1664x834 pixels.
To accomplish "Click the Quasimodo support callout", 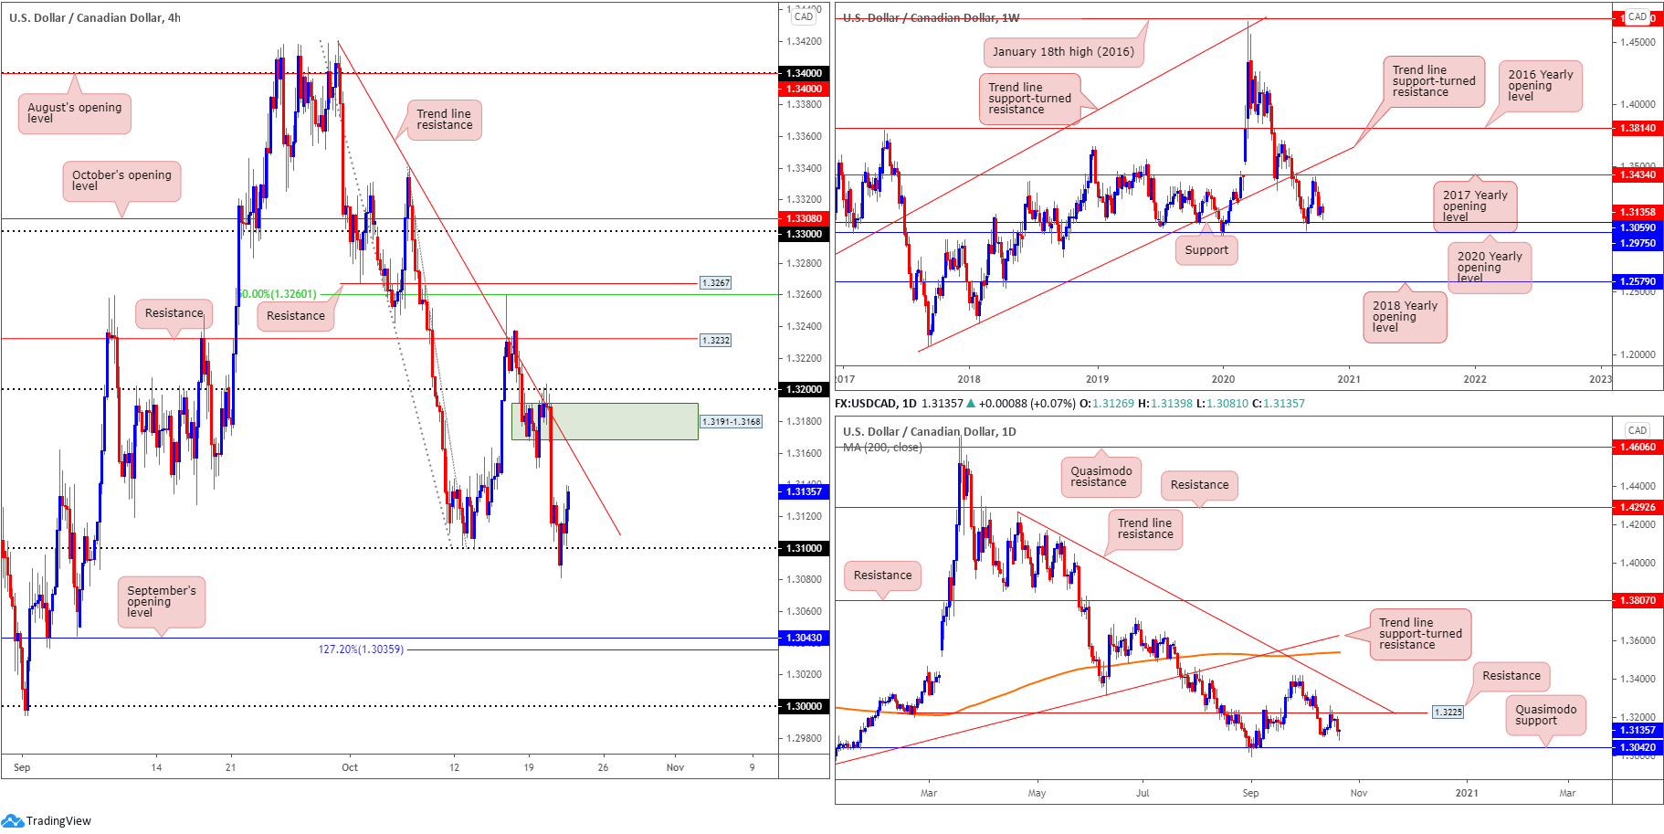I will tap(1545, 715).
